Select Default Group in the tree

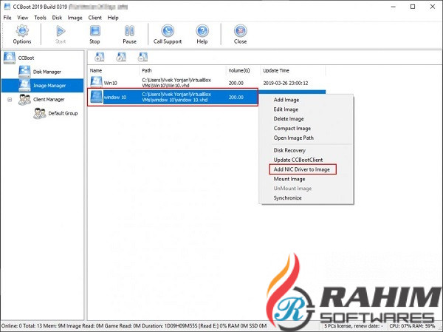(x=62, y=114)
